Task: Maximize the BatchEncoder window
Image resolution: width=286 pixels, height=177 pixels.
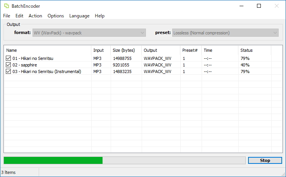Action: click(x=259, y=6)
